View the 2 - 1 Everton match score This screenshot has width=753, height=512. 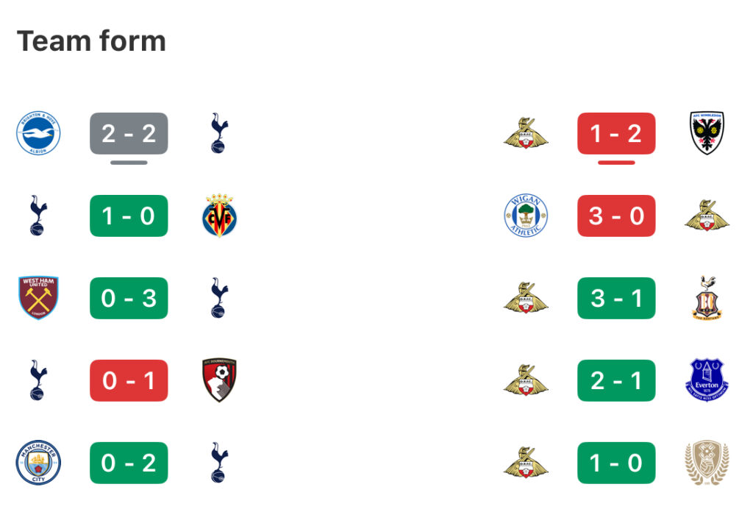[616, 380]
